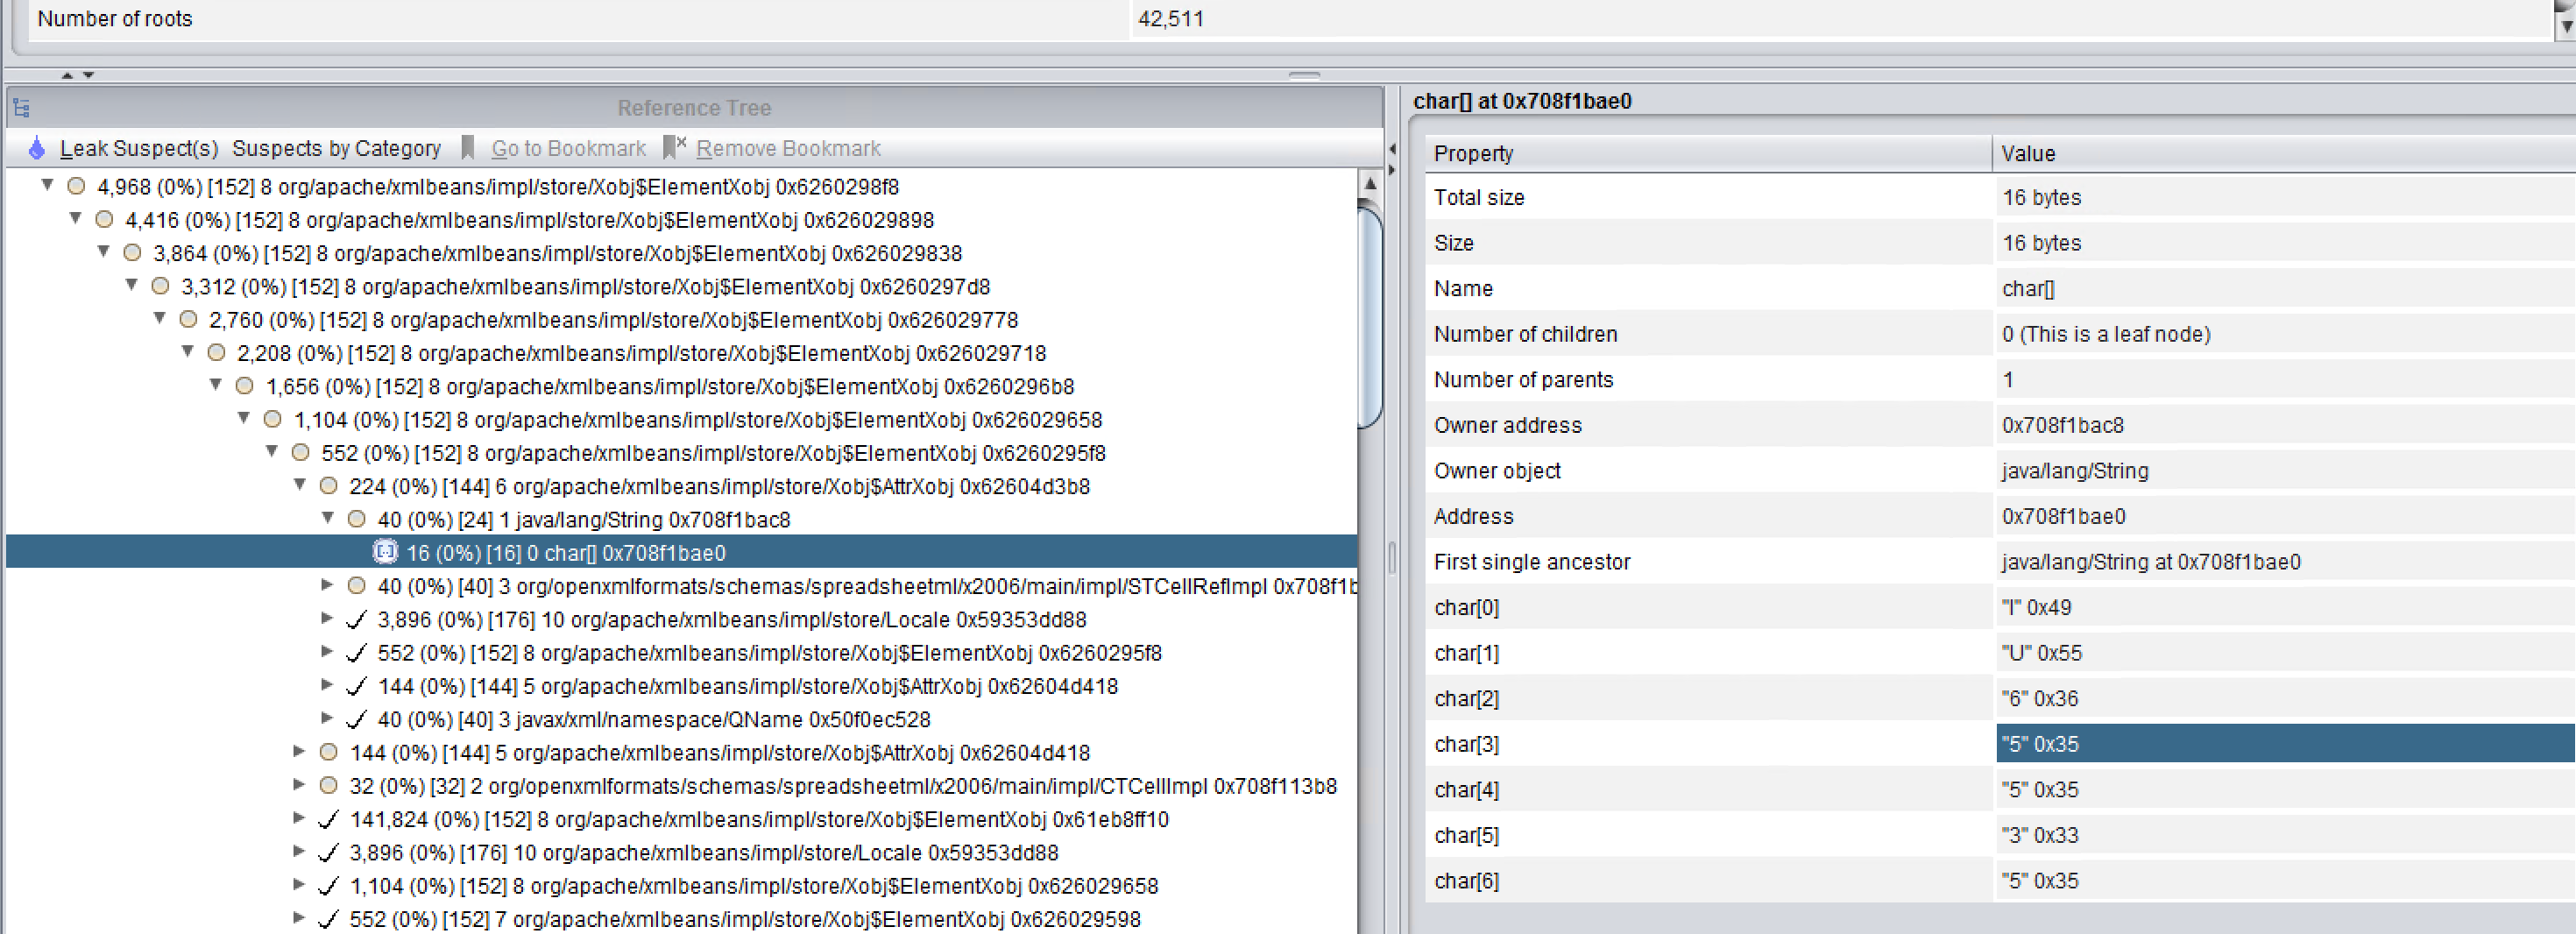Click the Number of parents property label
Screen dimensions: 2576x934
tap(1523, 380)
